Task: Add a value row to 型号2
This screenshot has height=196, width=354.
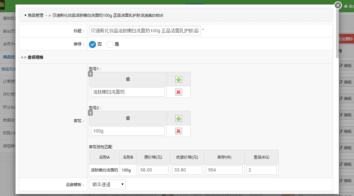Action: 178,119
